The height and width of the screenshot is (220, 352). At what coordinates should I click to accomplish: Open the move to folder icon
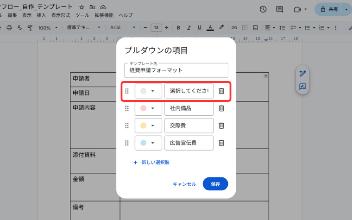coord(92,7)
